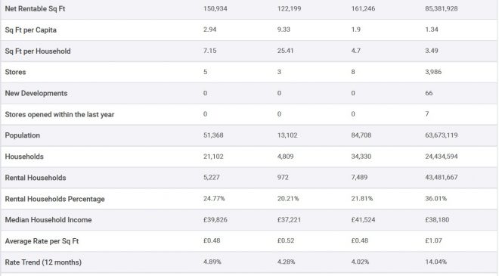
Task: Select the Sq Ft per Household label
Action: point(38,51)
